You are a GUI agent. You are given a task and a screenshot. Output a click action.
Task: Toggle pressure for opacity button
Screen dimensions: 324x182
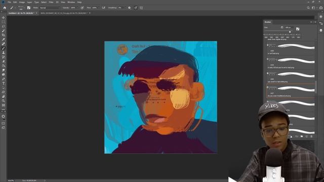point(82,8)
